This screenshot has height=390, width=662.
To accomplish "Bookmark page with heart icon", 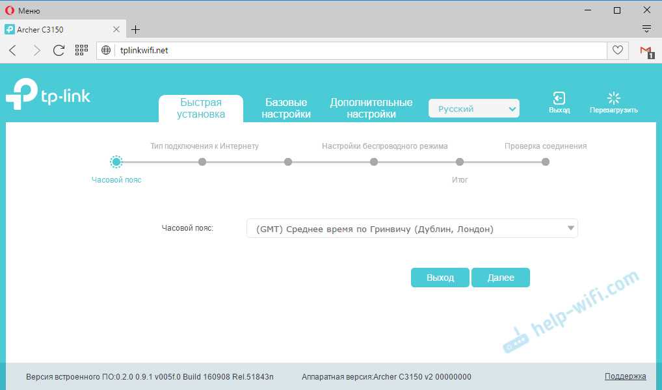I will 618,50.
